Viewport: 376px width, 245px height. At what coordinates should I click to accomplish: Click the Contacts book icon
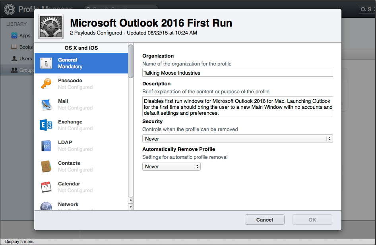[46, 166]
